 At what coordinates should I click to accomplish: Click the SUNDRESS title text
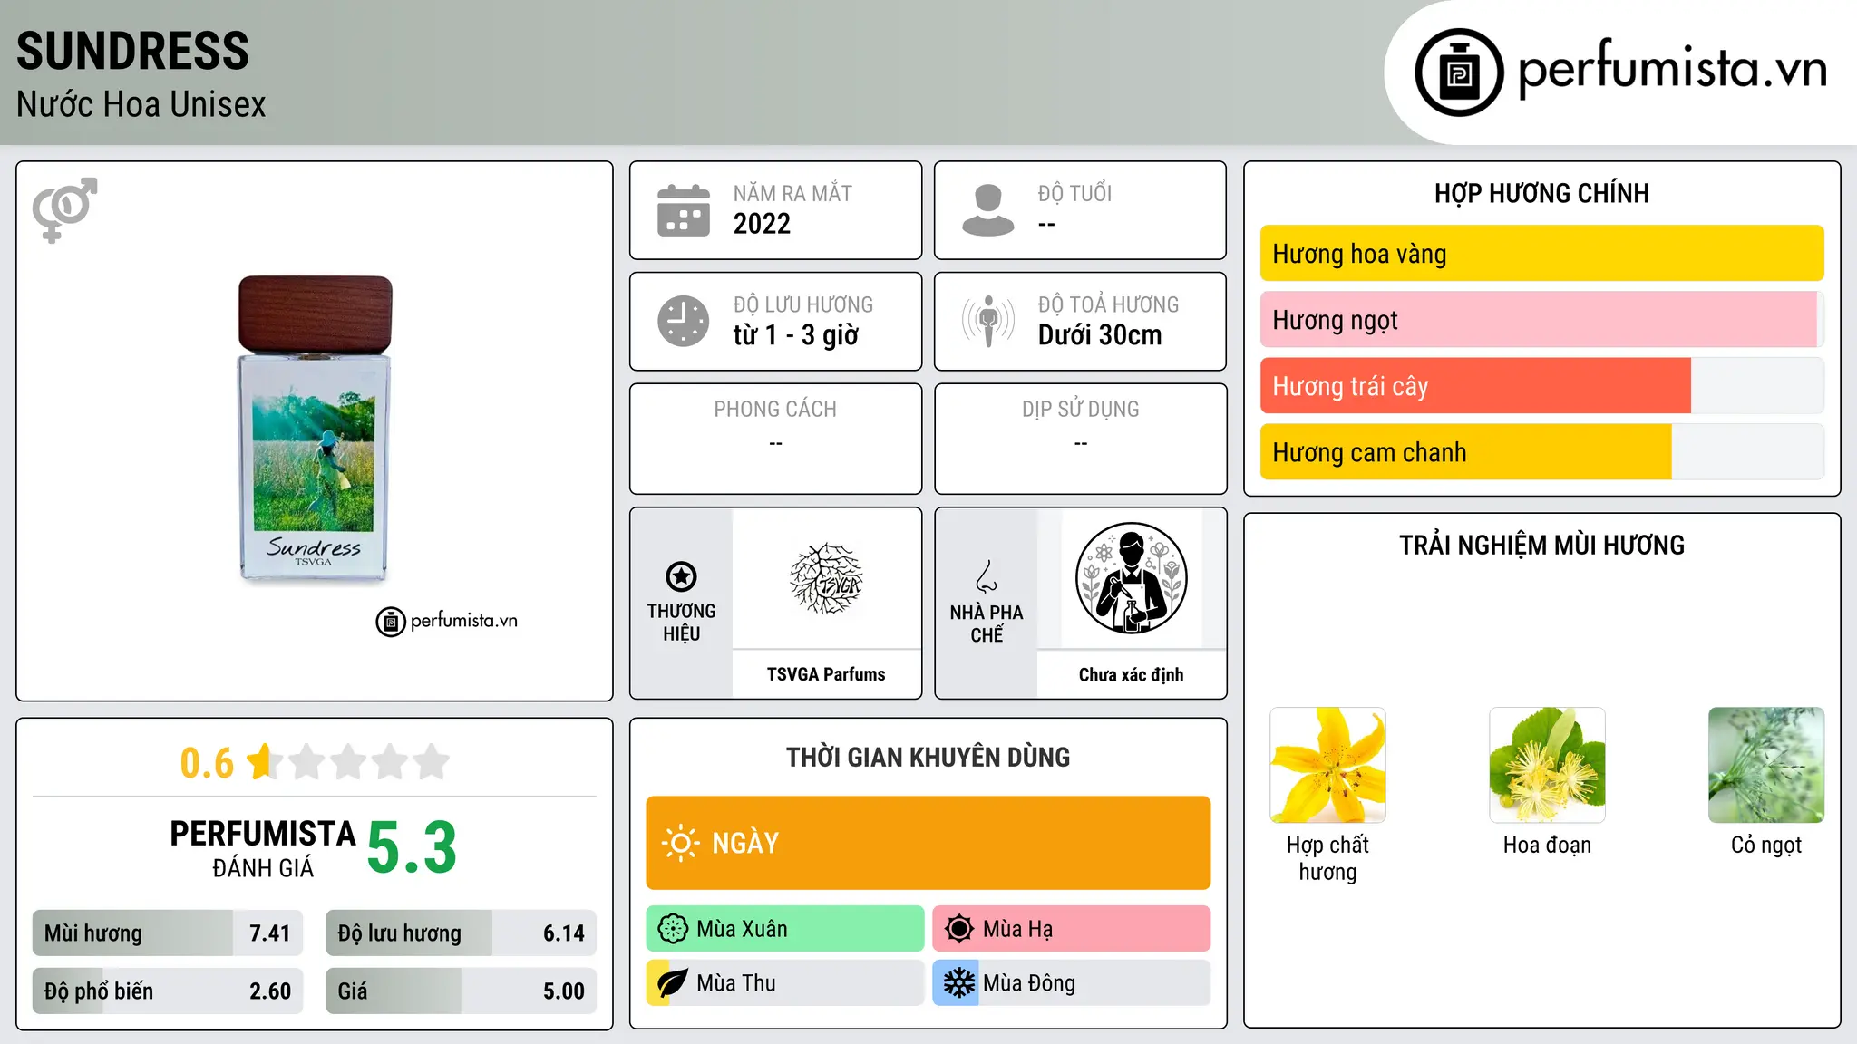[132, 51]
